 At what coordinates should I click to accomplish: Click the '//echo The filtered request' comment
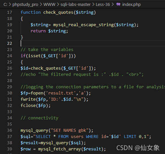tap(82, 75)
